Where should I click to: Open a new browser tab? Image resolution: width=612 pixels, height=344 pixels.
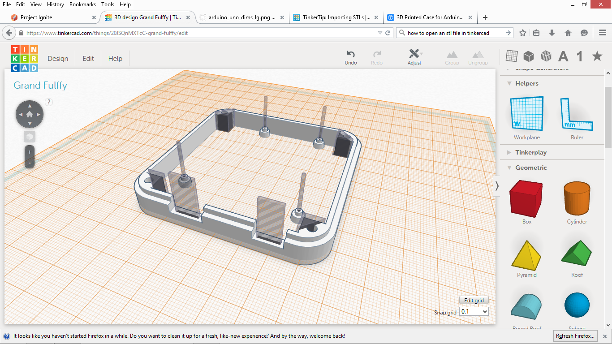click(485, 17)
